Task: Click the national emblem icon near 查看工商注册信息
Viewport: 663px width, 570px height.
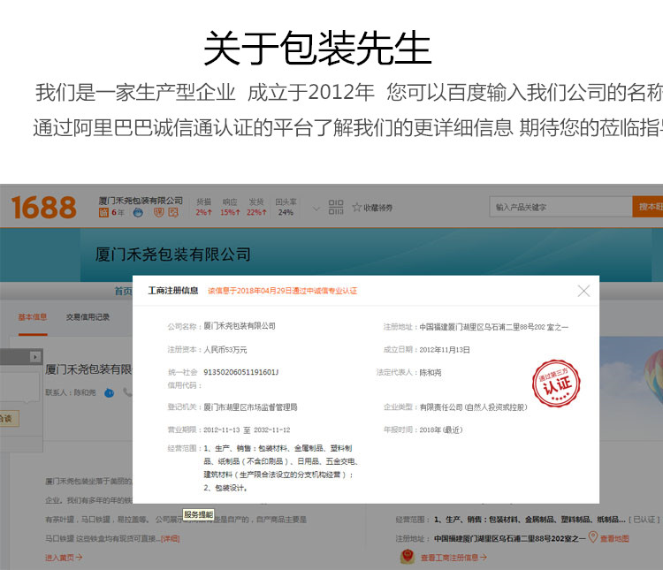Action: (x=408, y=557)
